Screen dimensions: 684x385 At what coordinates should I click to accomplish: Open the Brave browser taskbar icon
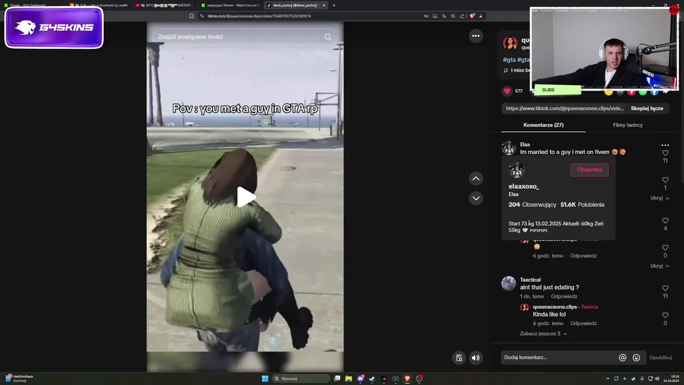point(407,379)
